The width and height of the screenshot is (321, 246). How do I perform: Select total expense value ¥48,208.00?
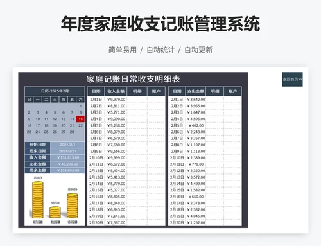(67, 164)
